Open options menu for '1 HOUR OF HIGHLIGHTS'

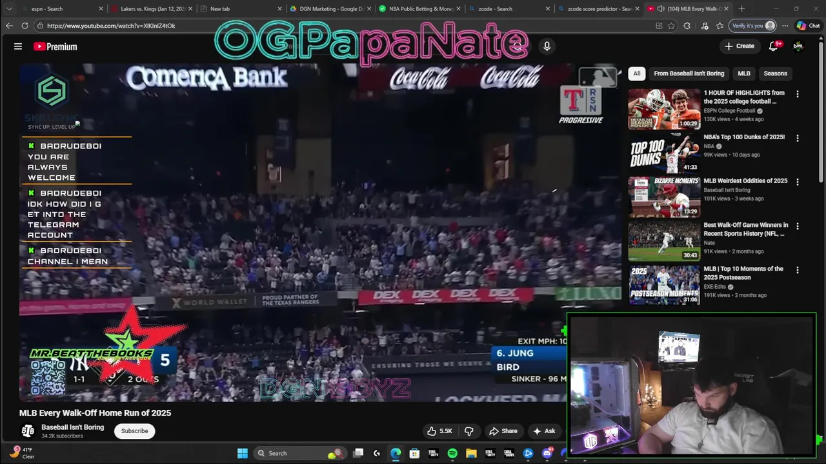(797, 94)
